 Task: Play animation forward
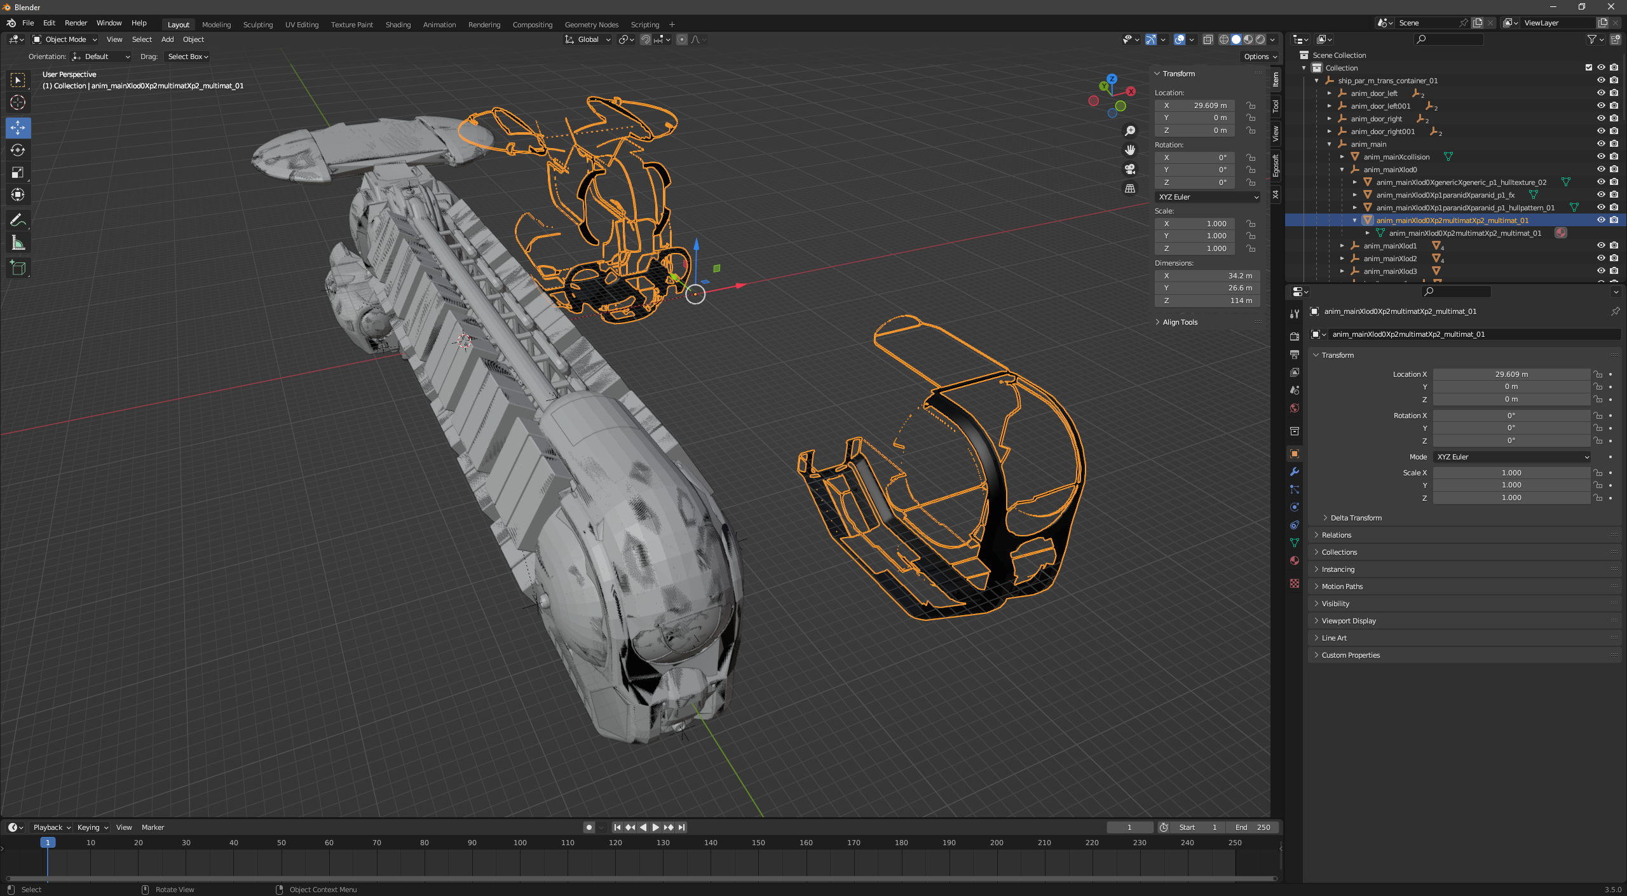[655, 827]
